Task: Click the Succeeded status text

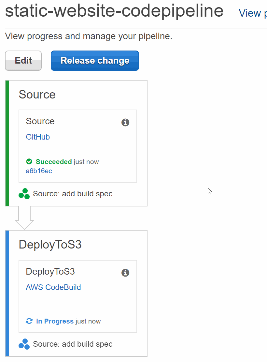Action: pos(54,162)
